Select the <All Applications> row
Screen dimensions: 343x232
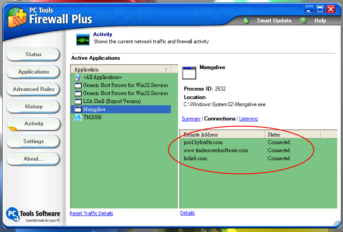tap(121, 77)
